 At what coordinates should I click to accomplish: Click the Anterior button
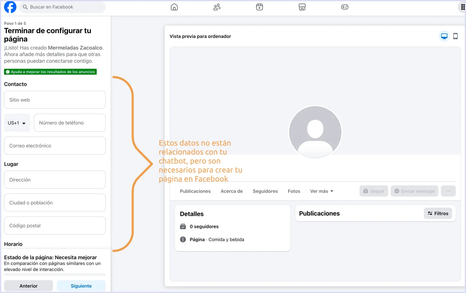click(29, 286)
